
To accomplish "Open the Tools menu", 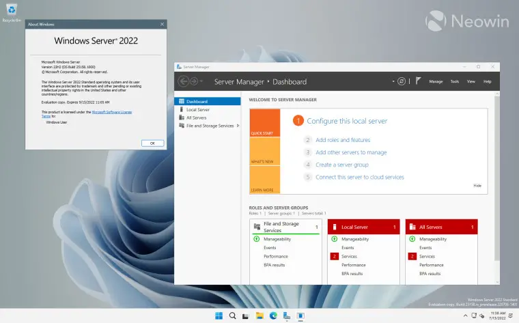I will (455, 82).
